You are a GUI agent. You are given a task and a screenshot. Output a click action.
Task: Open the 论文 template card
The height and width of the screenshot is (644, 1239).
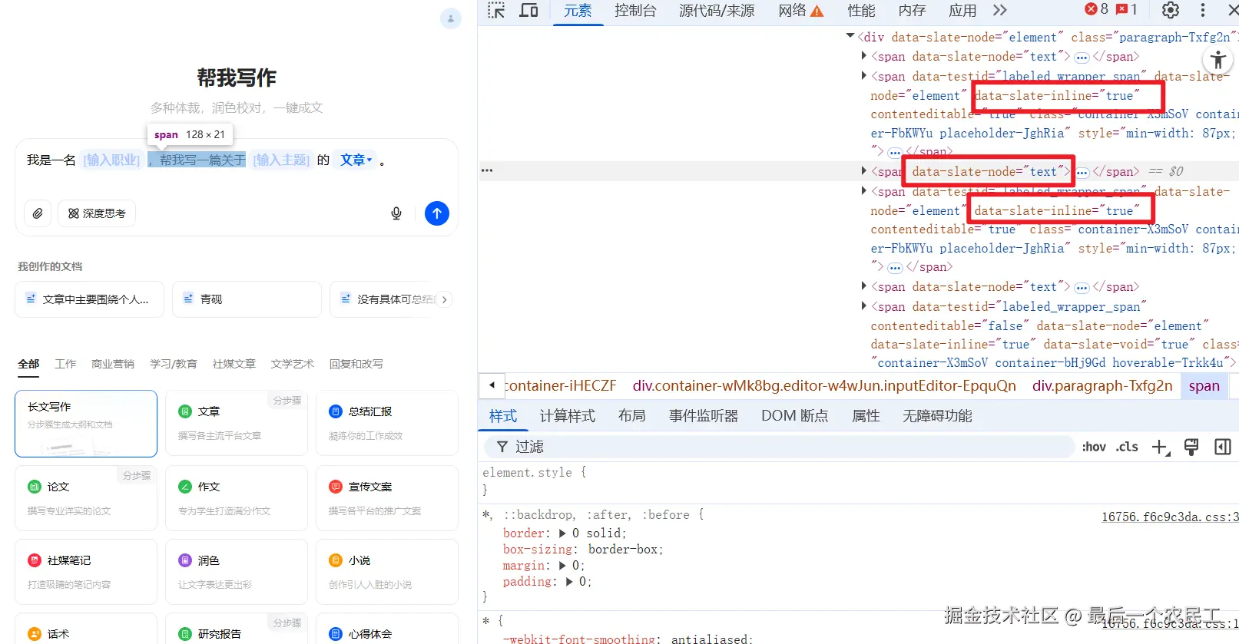click(86, 498)
